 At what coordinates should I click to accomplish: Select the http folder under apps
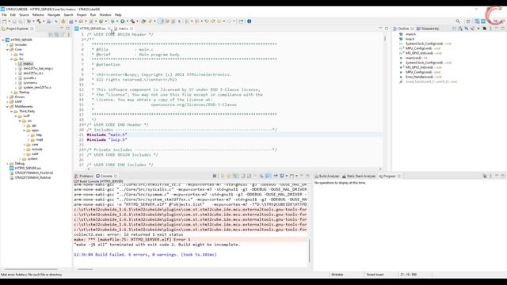click(x=39, y=135)
